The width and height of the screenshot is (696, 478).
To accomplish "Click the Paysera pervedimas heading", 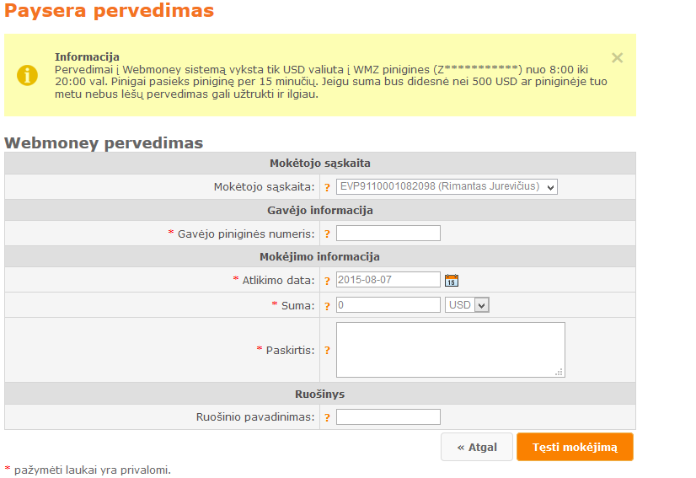I will pyautogui.click(x=110, y=10).
